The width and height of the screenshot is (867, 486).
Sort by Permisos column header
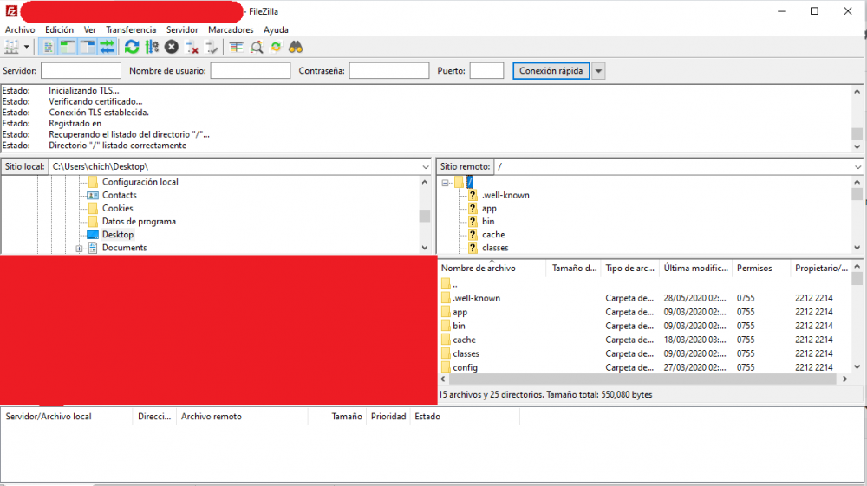pyautogui.click(x=761, y=268)
